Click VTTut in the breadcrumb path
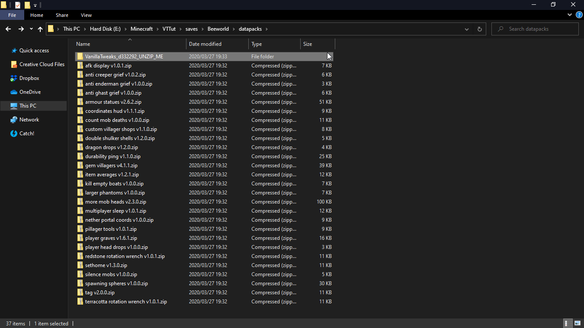 point(170,29)
